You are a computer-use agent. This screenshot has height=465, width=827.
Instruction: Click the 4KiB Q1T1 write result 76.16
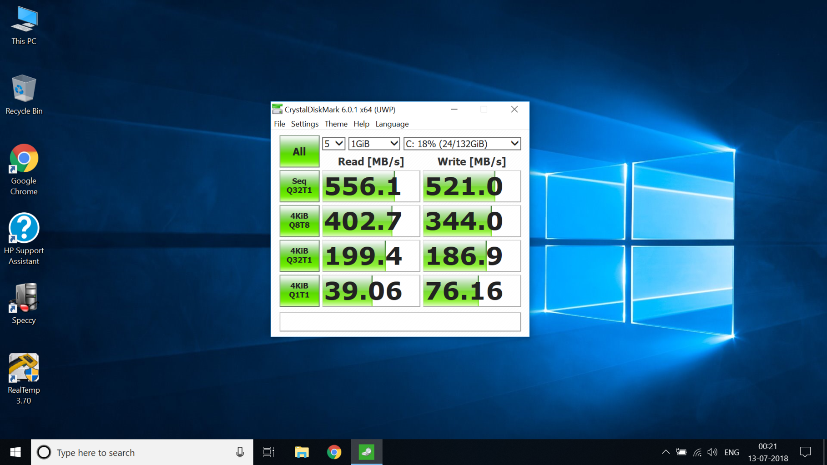(472, 290)
